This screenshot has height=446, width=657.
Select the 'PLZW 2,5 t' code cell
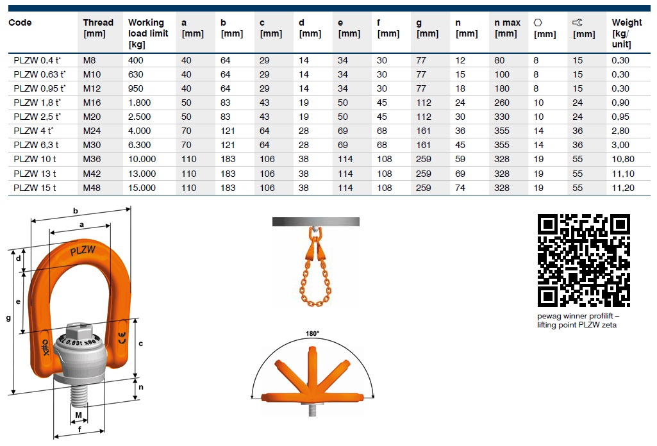point(37,117)
